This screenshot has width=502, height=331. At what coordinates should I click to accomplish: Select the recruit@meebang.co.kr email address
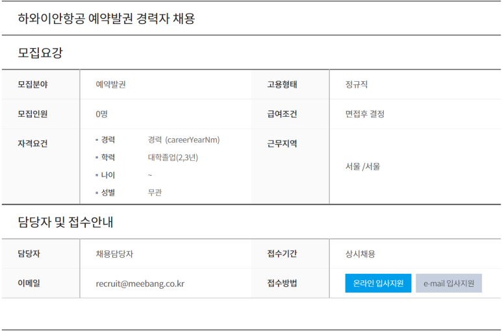pos(140,284)
